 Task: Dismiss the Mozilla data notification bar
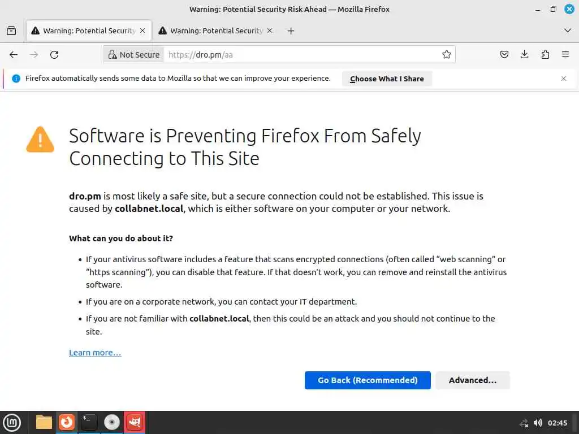tap(564, 79)
